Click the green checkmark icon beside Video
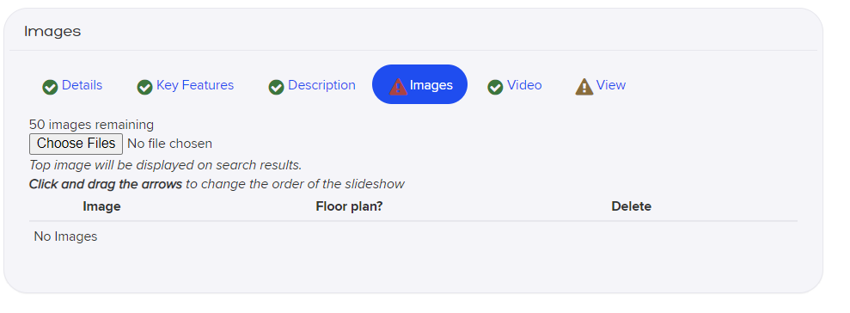Screen dimensions: 850x313 coord(495,87)
